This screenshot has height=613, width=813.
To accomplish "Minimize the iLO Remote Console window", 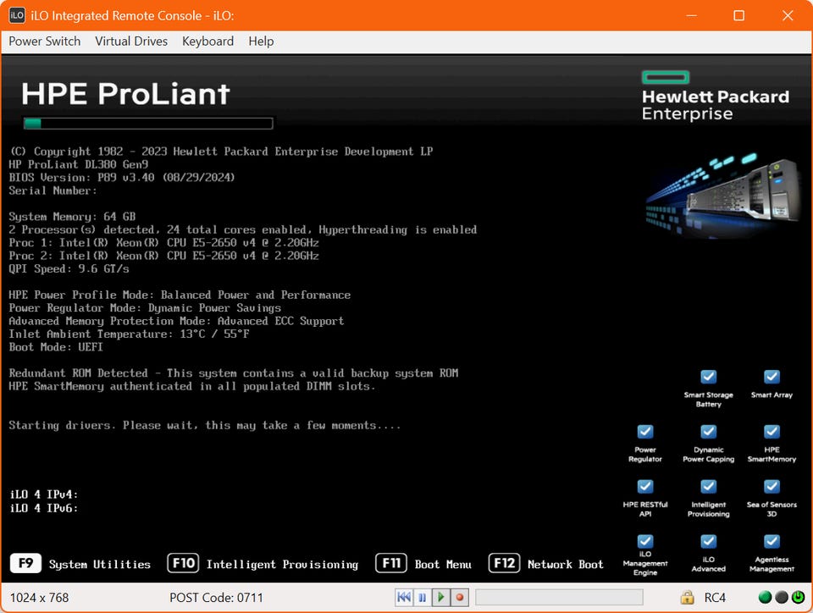I will [691, 15].
